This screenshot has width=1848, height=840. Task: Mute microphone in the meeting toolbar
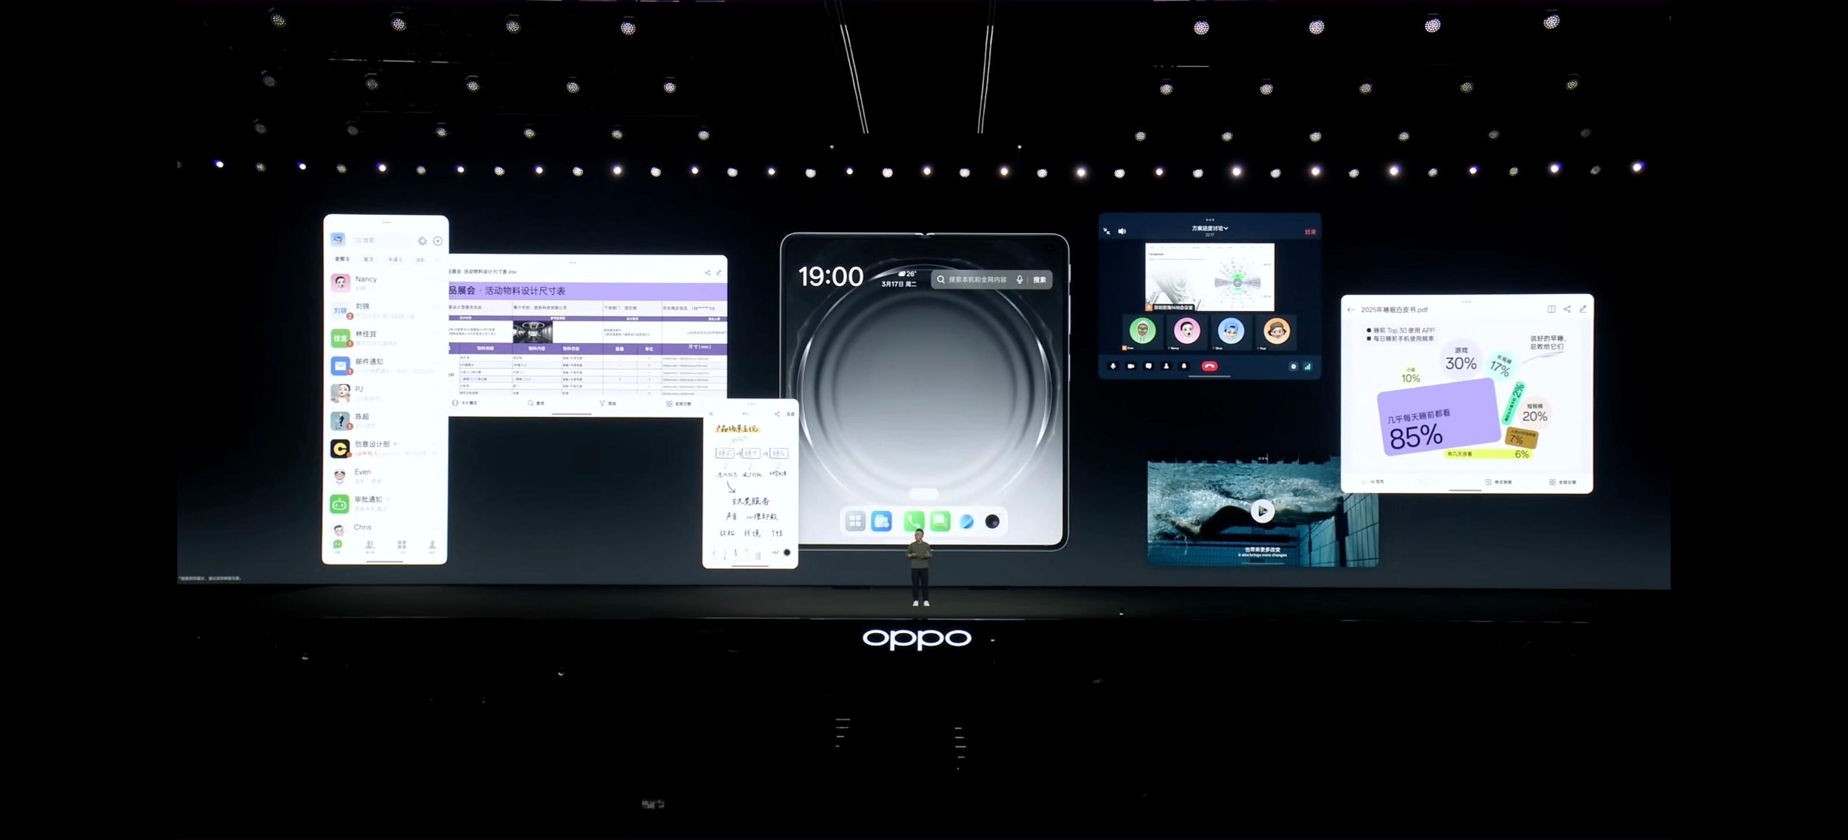[1112, 366]
